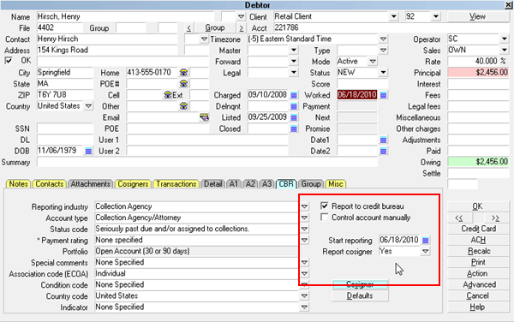This screenshot has height=322, width=514.
Task: Open the Special comments dropdown
Action: 304,262
